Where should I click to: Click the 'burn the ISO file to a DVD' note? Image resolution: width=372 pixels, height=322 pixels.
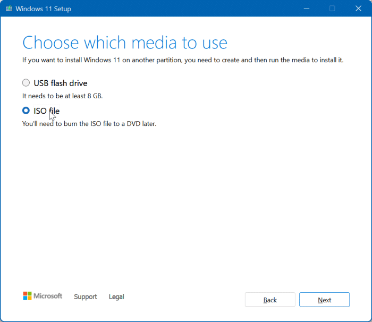coord(89,124)
